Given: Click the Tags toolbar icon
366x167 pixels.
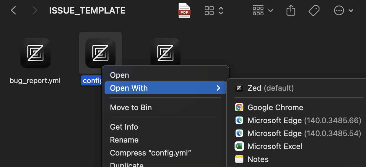Looking at the screenshot, I should (x=314, y=11).
